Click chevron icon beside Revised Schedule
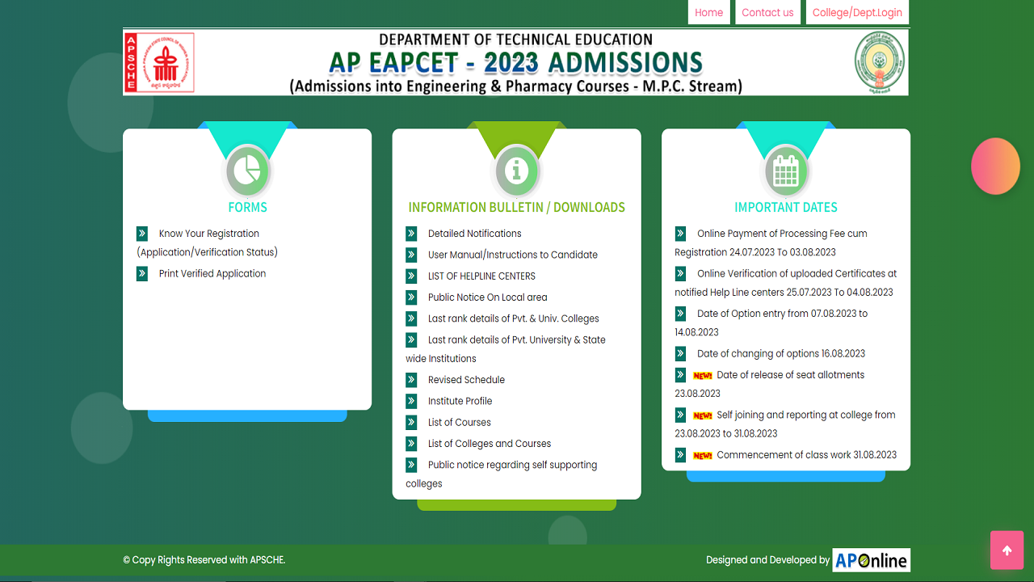Screen dimensions: 1034x582 click(411, 380)
